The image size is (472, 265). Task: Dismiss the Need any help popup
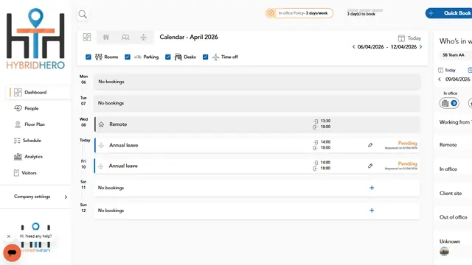[x=9, y=236]
